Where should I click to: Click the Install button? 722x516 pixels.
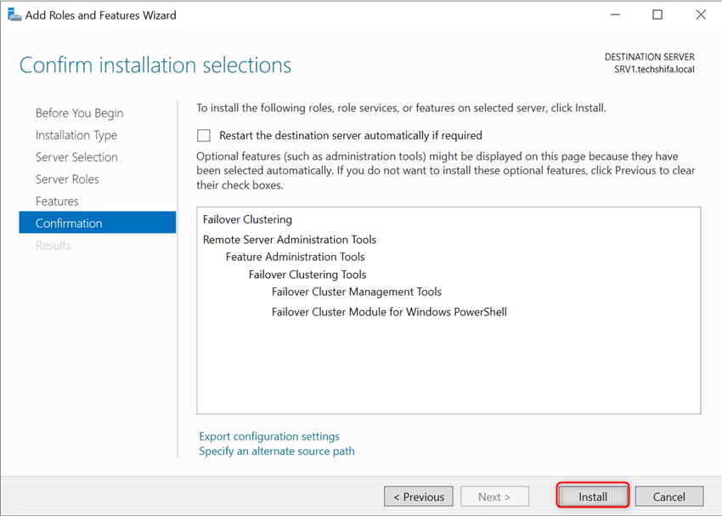[592, 496]
